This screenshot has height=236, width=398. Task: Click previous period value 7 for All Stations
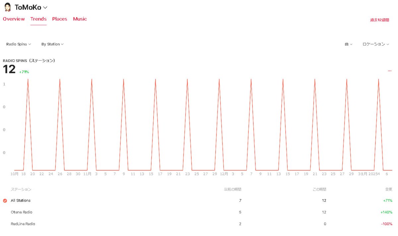click(240, 201)
